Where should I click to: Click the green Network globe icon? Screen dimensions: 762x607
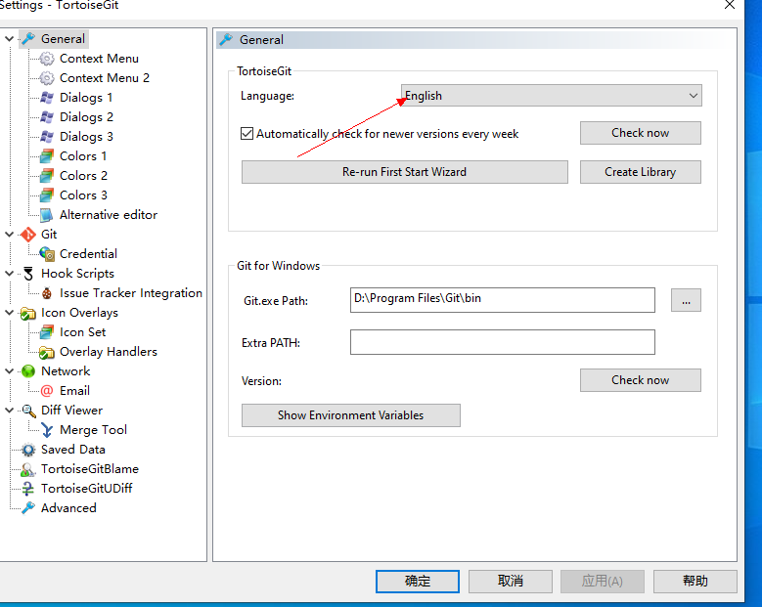pyautogui.click(x=28, y=371)
